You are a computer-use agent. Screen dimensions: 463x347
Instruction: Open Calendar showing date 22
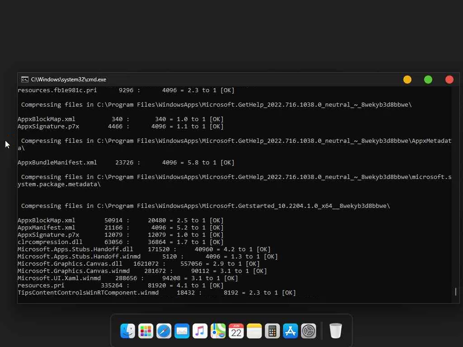click(x=236, y=331)
